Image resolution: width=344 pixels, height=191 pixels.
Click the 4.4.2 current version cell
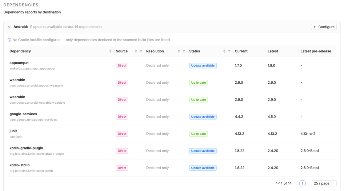pyautogui.click(x=239, y=117)
